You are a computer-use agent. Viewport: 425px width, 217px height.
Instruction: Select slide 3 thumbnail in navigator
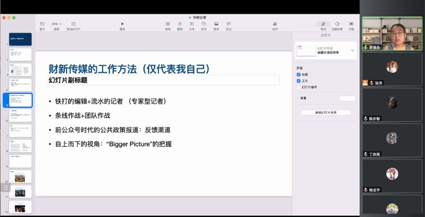[21, 70]
